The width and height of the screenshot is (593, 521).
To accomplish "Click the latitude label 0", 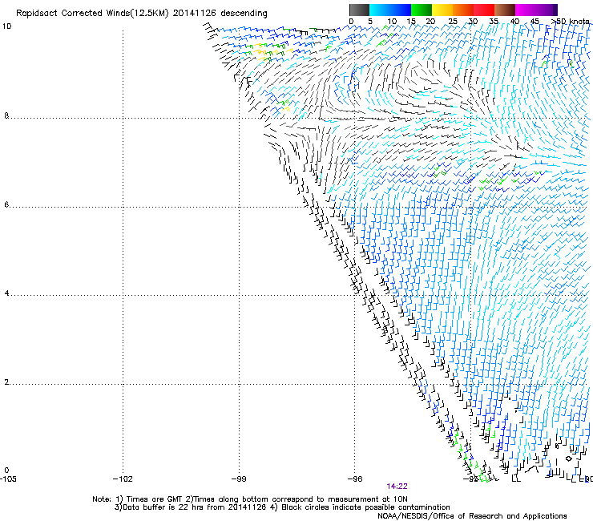I will 6,471.
